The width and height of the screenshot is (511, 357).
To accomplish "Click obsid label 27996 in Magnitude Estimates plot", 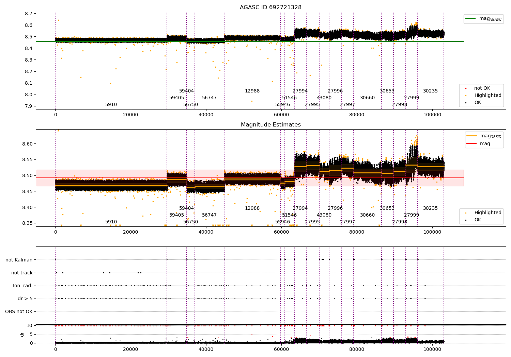I will click(x=335, y=208).
